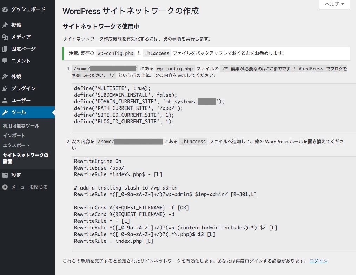Click the RewriteEngine On line
356x275 pixels.
pos(98,161)
